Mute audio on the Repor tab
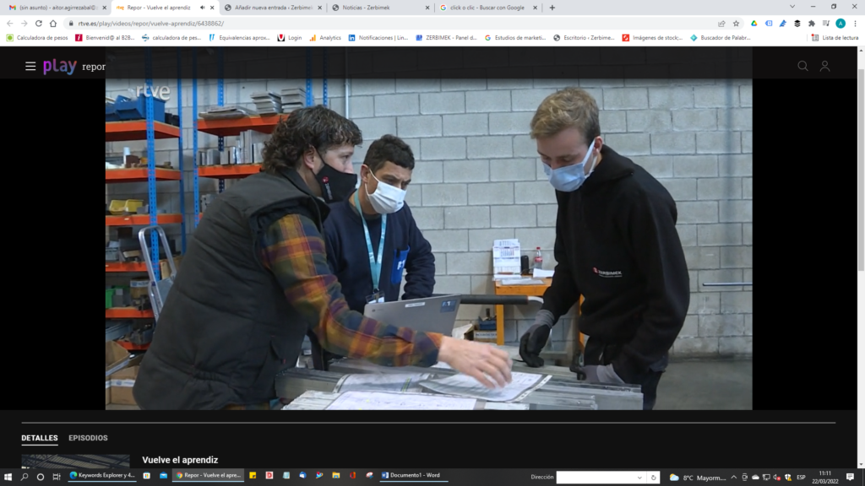Image resolution: width=865 pixels, height=486 pixels. coord(202,8)
